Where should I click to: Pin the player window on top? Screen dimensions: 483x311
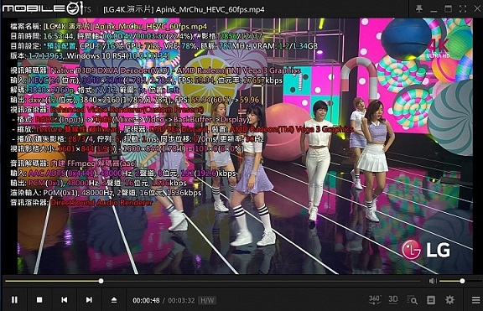pos(419,9)
